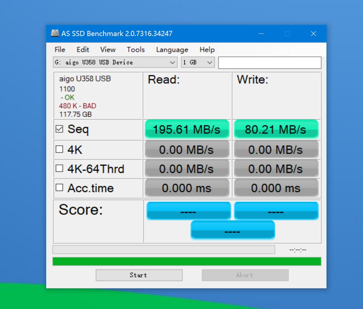Click the 4K-64Thrd read result field
The width and height of the screenshot is (363, 309).
[x=187, y=168]
